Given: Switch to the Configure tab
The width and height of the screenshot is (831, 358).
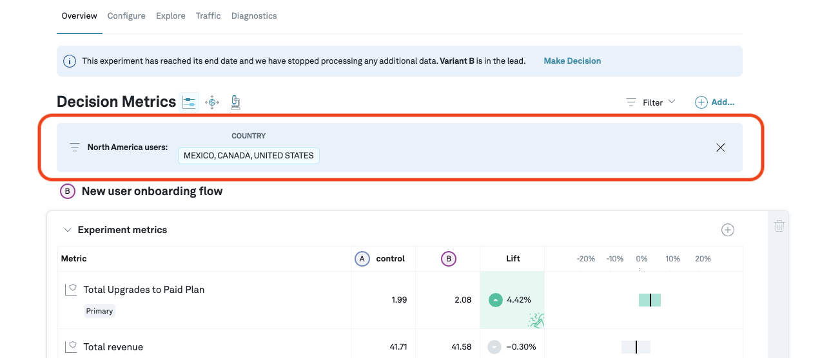Looking at the screenshot, I should point(126,16).
